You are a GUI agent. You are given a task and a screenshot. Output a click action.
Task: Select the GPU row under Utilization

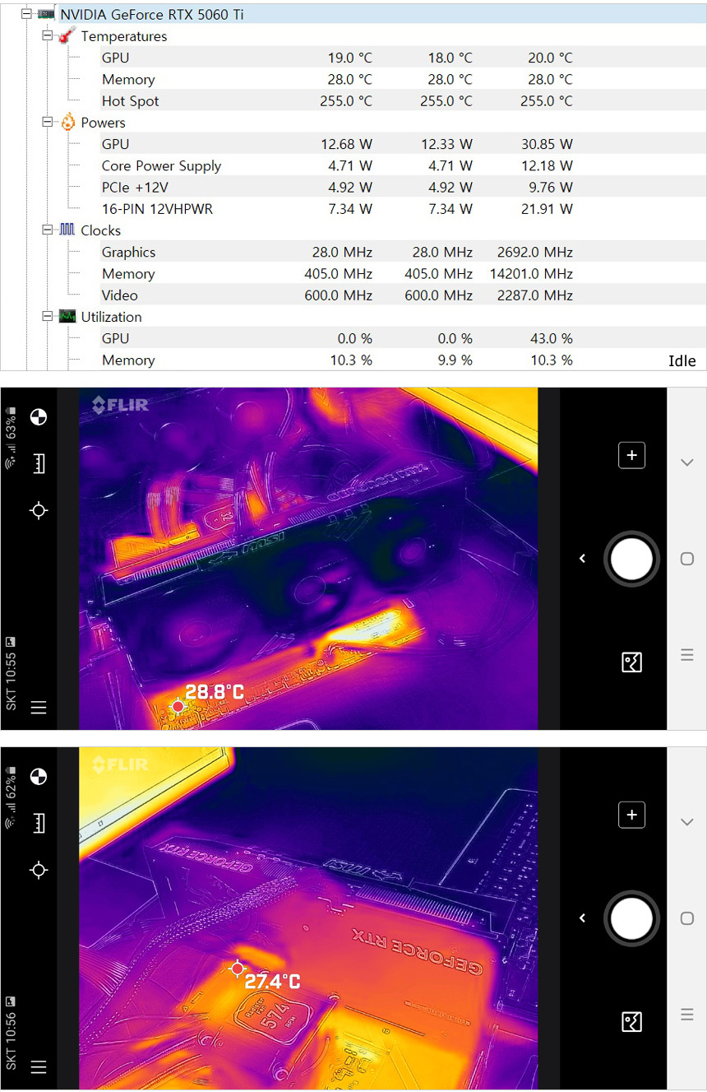(337, 338)
